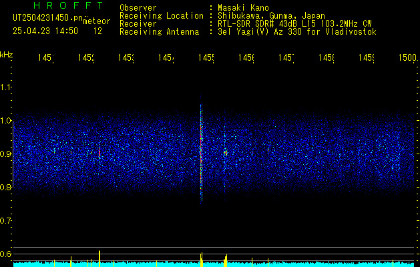Click the 0.9 frequency axis label
The height and width of the screenshot is (267, 420).
[5, 154]
